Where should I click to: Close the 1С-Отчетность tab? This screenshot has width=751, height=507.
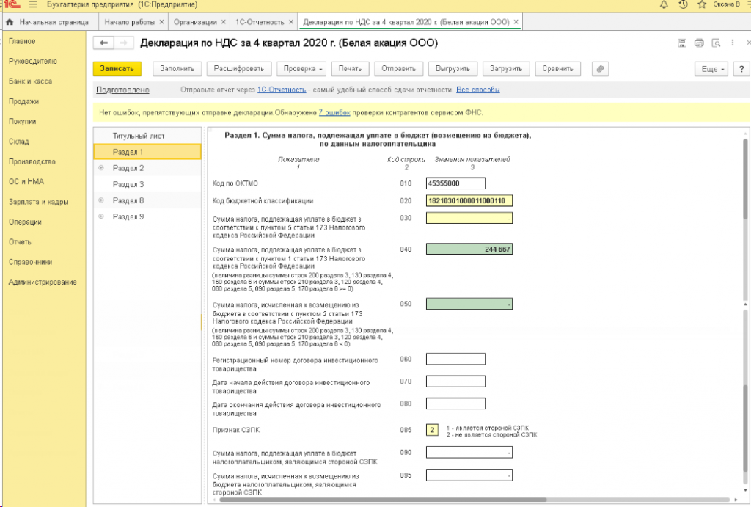tap(290, 22)
